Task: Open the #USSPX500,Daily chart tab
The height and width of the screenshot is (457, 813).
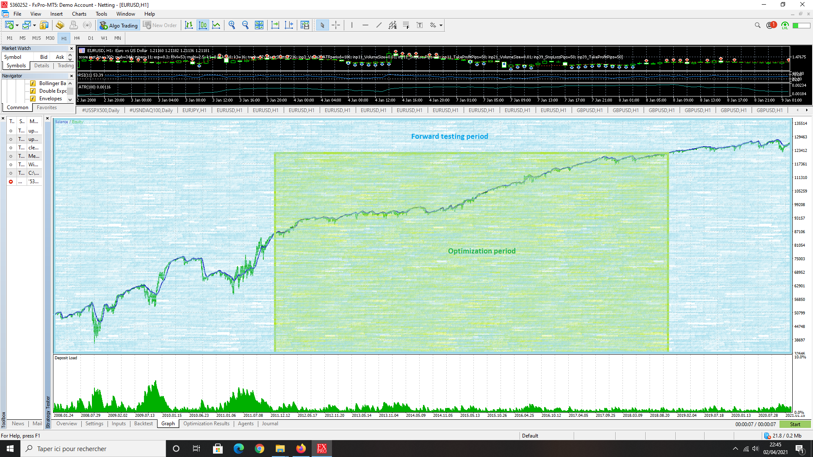Action: click(101, 110)
